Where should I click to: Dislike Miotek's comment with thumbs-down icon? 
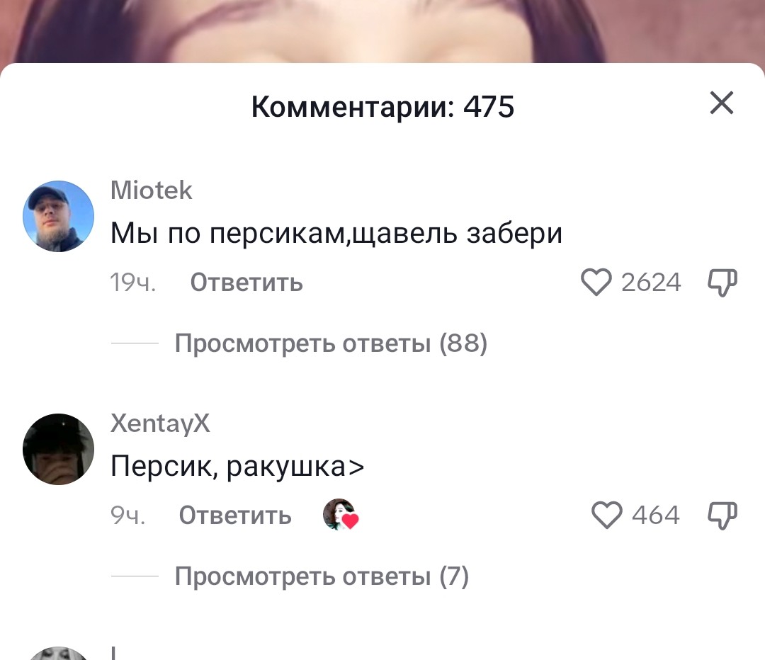722,282
